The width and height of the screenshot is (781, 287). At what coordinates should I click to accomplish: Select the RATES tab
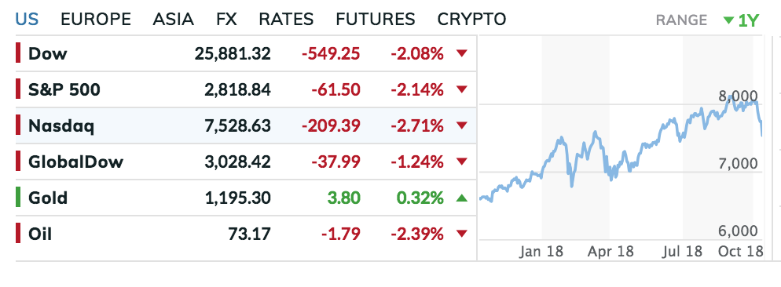(x=286, y=20)
